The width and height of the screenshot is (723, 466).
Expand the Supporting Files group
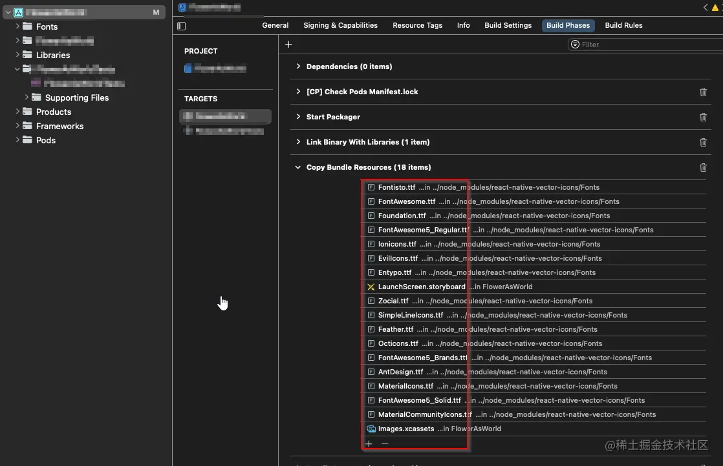coord(27,97)
